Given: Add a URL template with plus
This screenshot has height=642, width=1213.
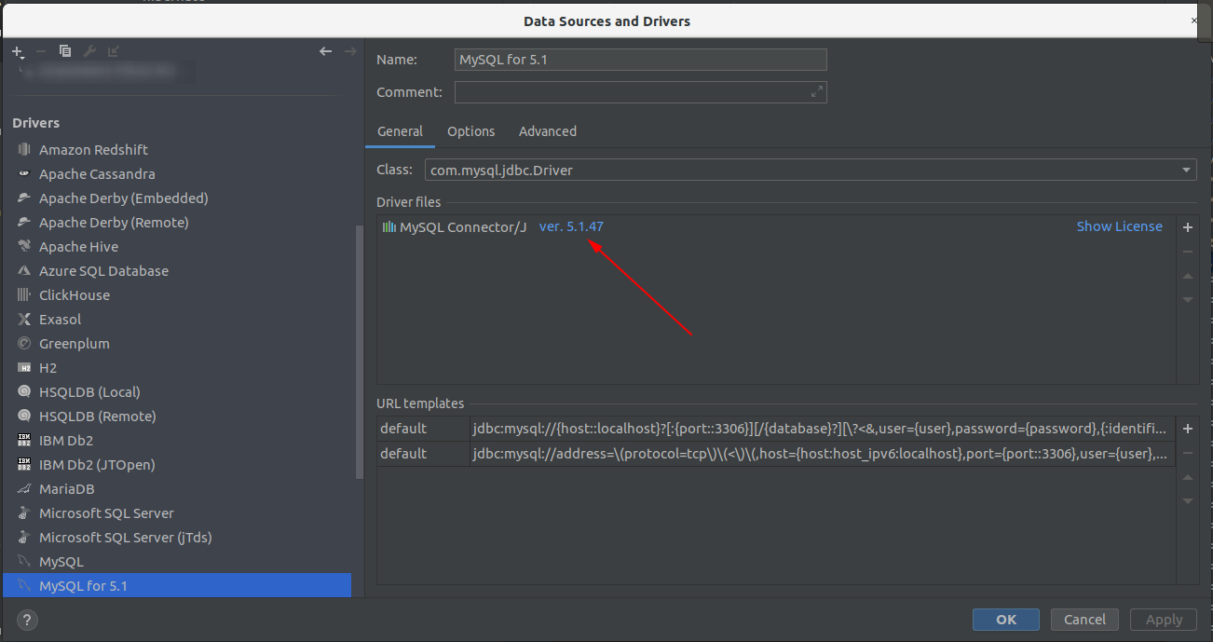Looking at the screenshot, I should 1188,429.
